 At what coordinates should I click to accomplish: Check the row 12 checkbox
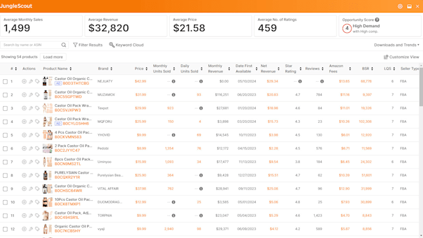(x=5, y=229)
